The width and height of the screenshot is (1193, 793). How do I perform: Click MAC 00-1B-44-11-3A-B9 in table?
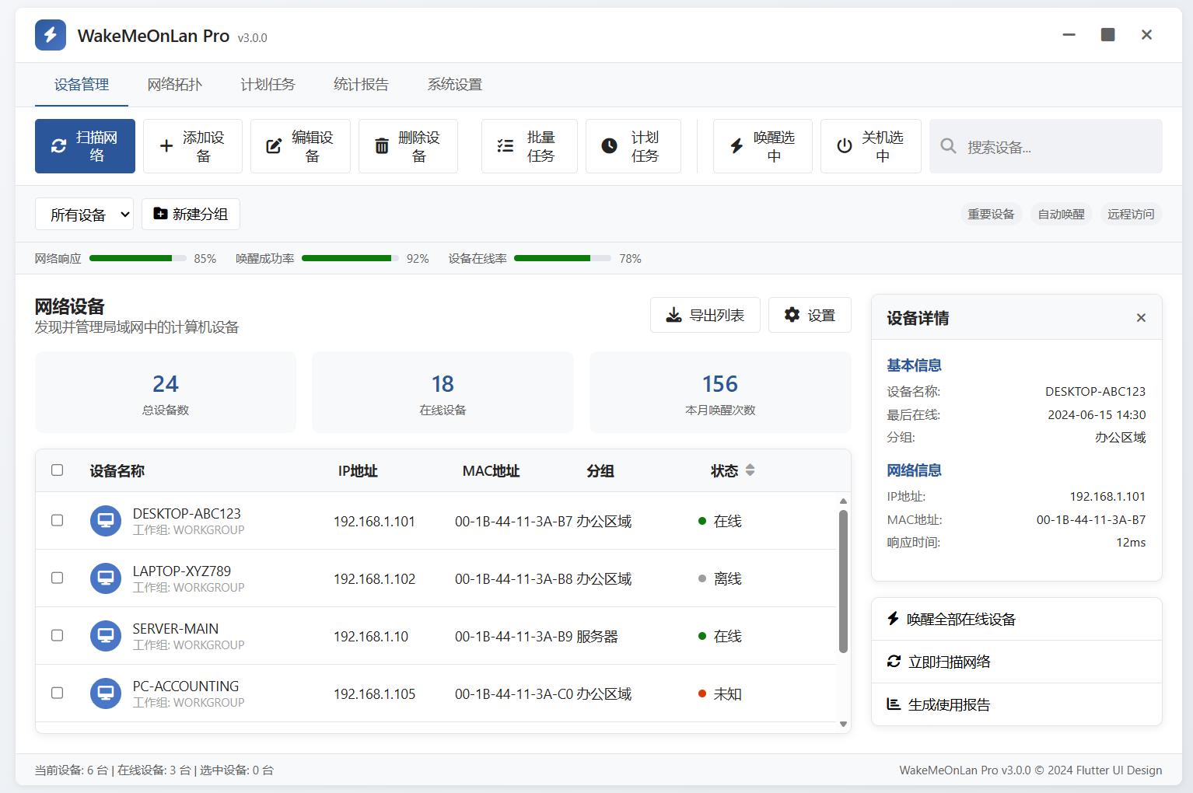coord(514,636)
